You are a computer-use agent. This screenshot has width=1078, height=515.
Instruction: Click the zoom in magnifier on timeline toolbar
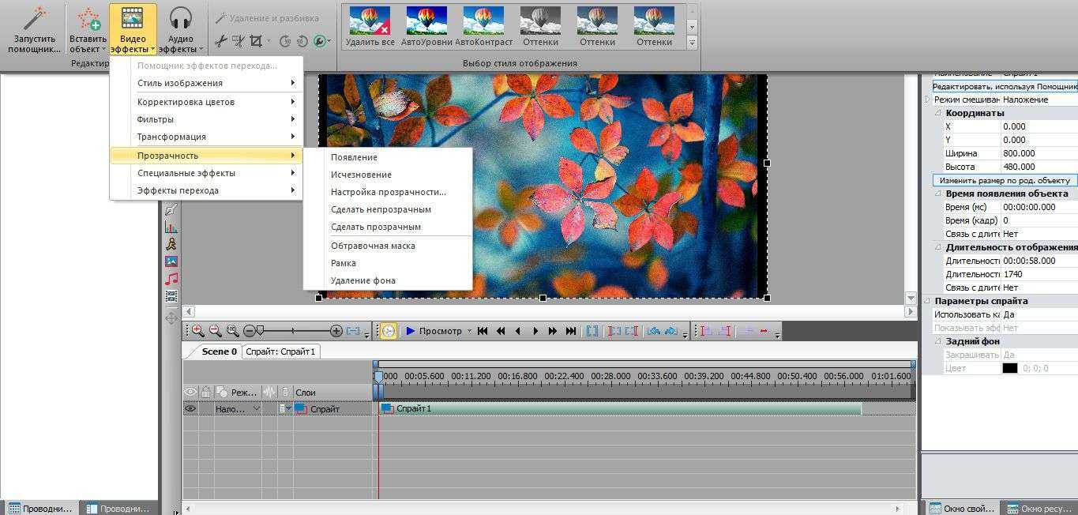197,331
